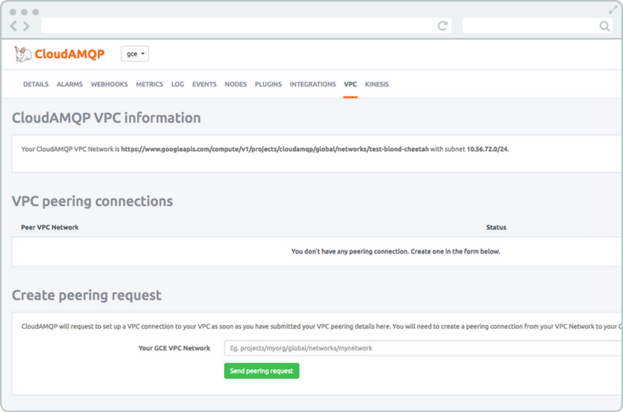This screenshot has width=623, height=412.
Task: Reload the page with refresh icon
Action: pyautogui.click(x=443, y=26)
